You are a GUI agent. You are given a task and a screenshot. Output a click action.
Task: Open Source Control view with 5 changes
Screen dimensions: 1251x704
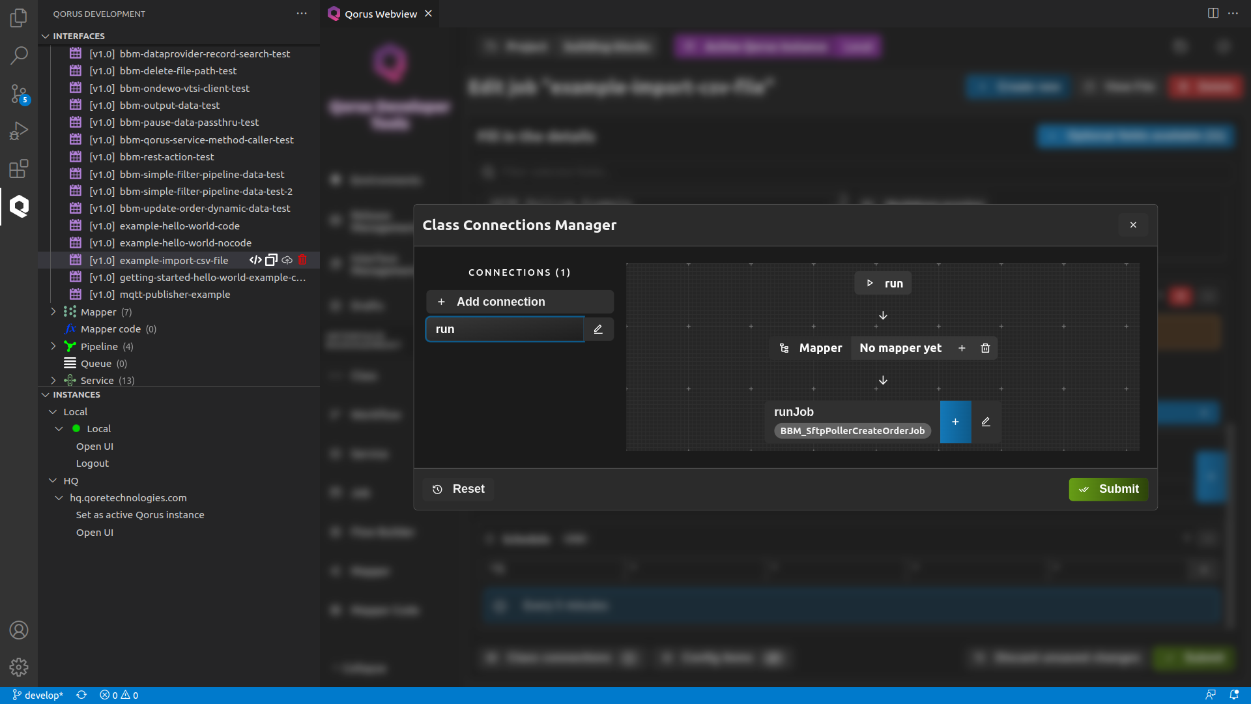click(x=19, y=94)
